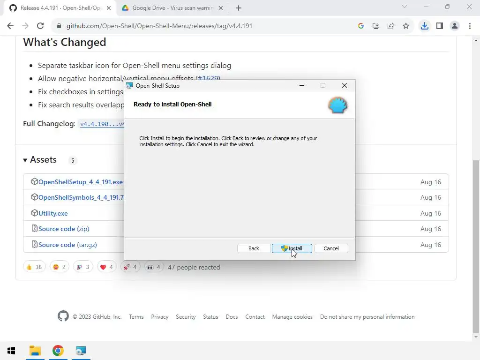Click the Open-Shell Setup title bar icon

pyautogui.click(x=129, y=86)
